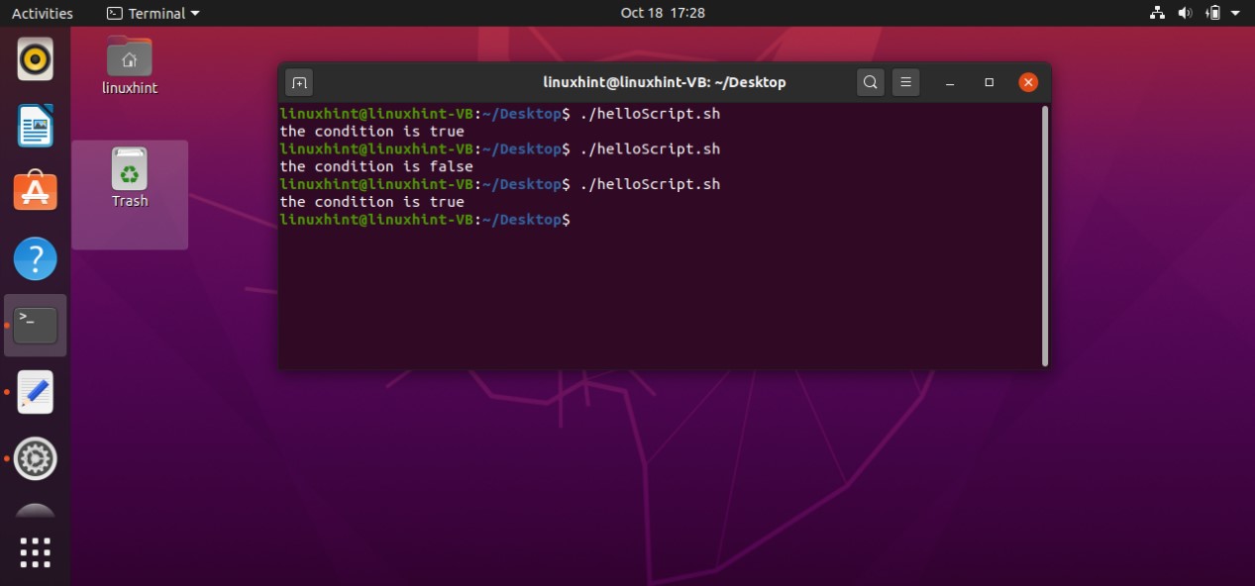Open the Settings gear app in the dock

(x=35, y=458)
